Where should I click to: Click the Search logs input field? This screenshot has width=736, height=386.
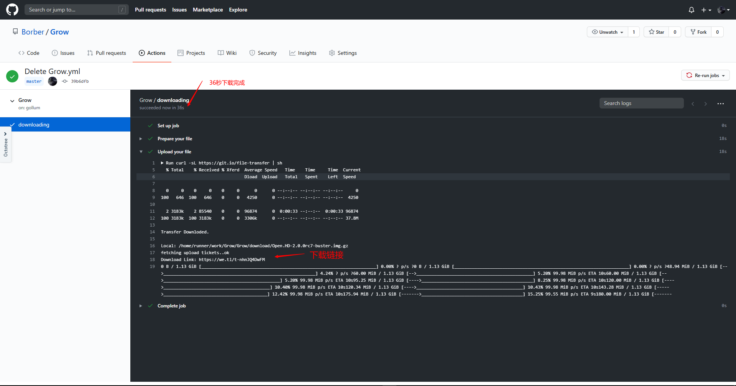tap(641, 103)
